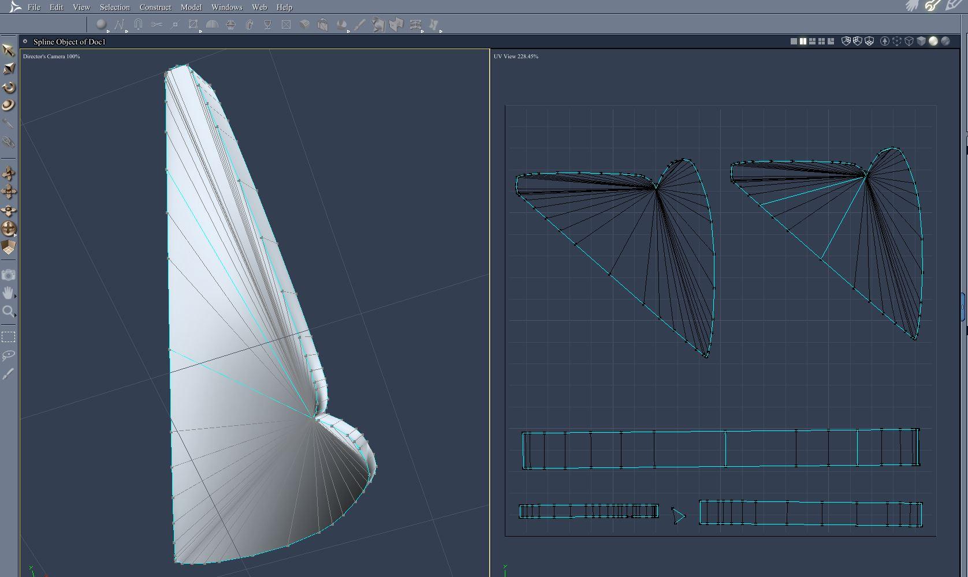Toggle the up-arrow circle view option
968x577 pixels.
[884, 41]
